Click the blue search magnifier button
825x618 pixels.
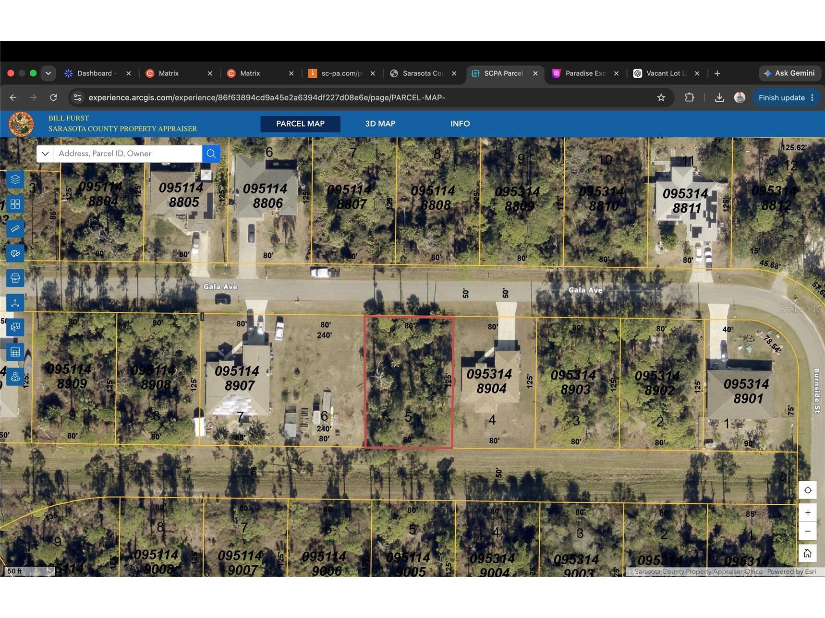(211, 154)
